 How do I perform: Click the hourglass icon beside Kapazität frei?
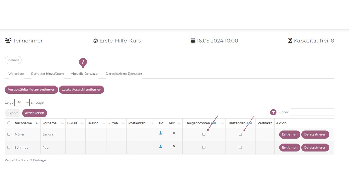pos(290,41)
